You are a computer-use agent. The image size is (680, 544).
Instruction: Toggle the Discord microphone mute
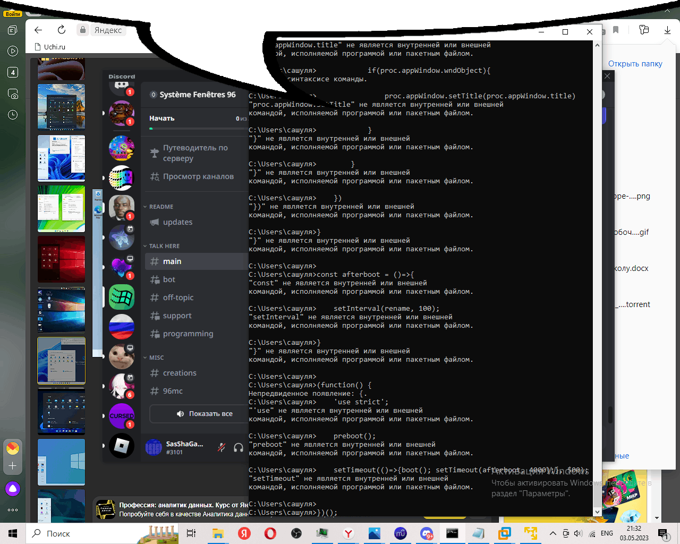coord(222,447)
